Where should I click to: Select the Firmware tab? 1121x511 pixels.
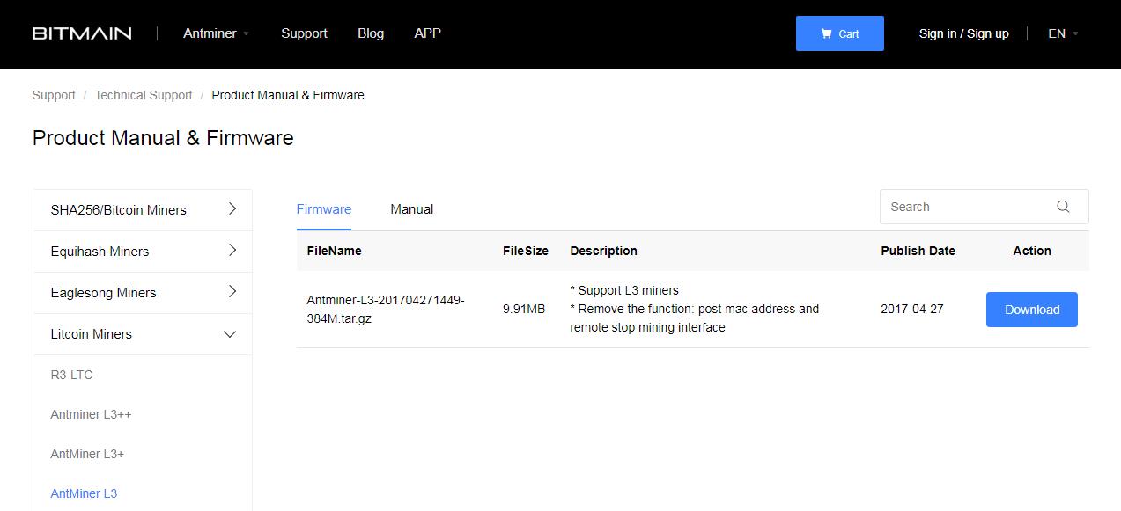[323, 209]
